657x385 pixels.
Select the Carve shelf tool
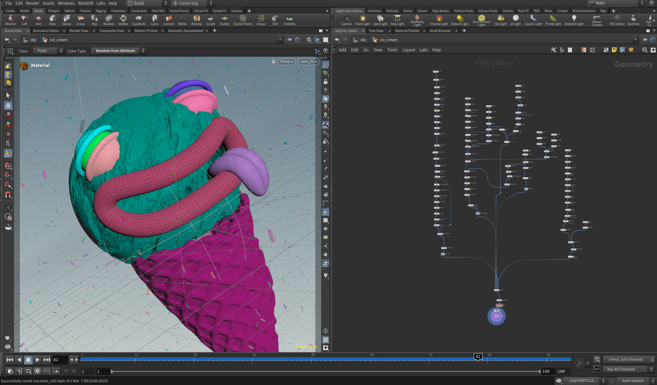pyautogui.click(x=154, y=20)
